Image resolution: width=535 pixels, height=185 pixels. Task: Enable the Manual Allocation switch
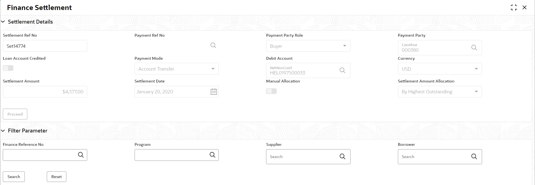[x=271, y=91]
